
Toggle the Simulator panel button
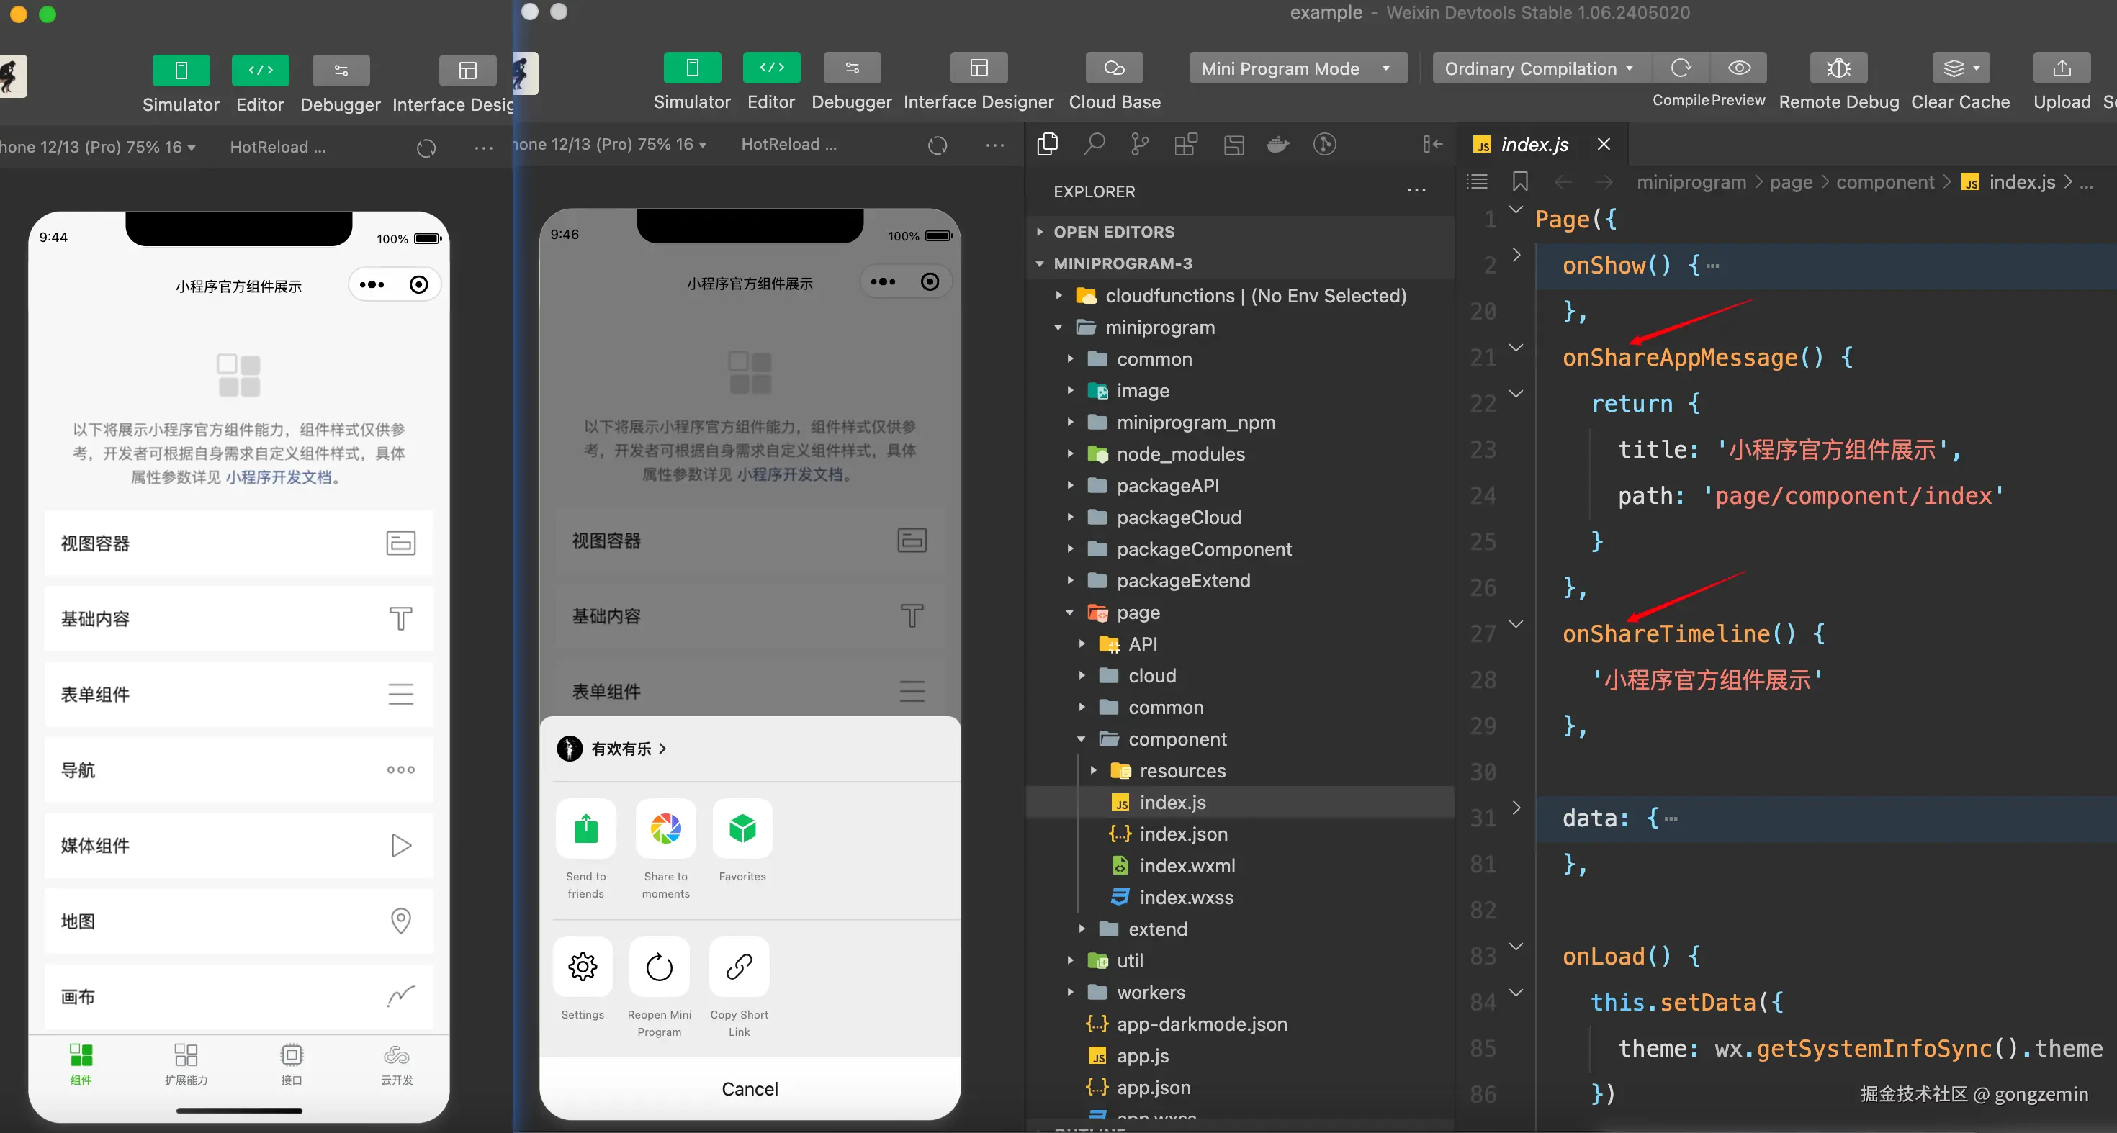point(691,68)
